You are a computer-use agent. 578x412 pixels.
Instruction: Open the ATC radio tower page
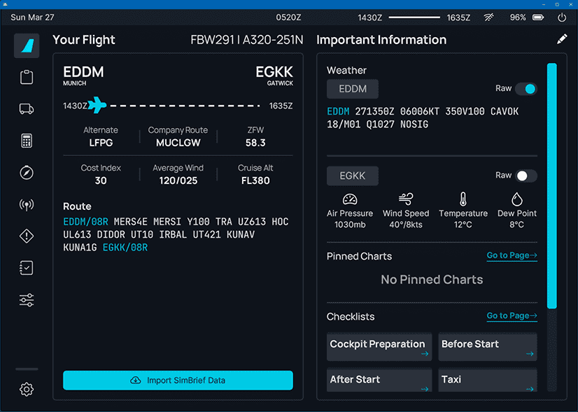pyautogui.click(x=27, y=204)
